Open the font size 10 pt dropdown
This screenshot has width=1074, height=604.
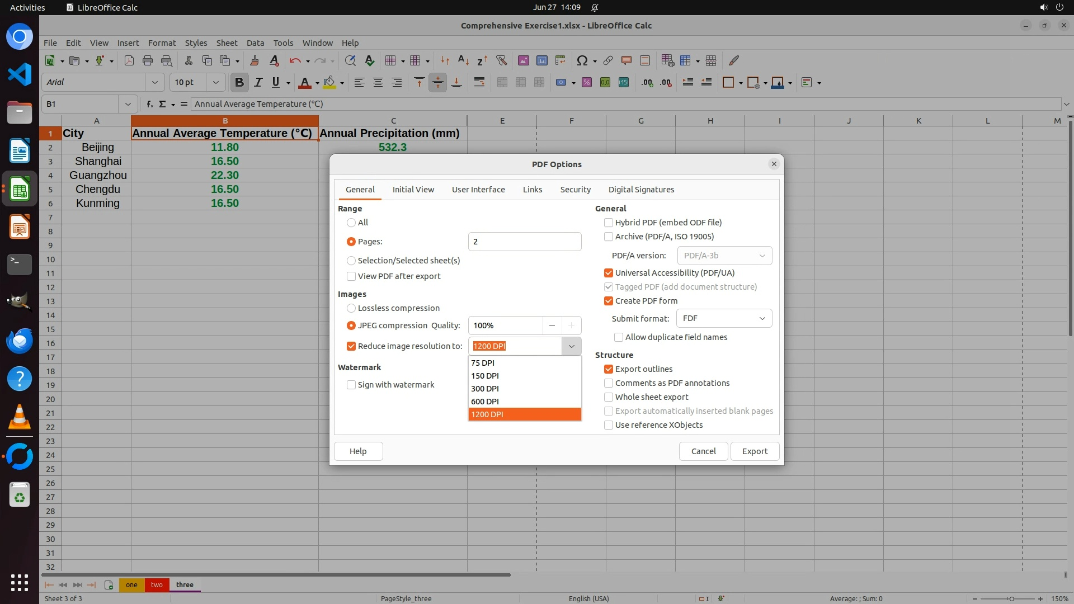[x=215, y=83]
